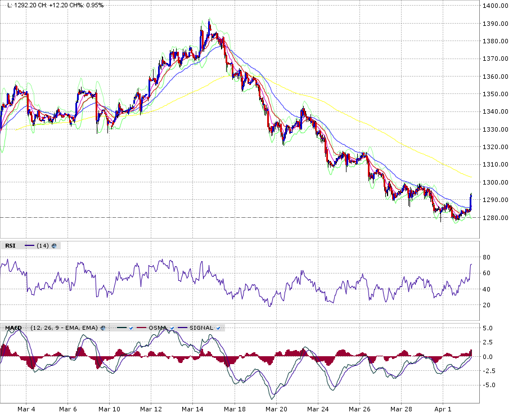Click the SIGNAL legend label

[x=201, y=328]
